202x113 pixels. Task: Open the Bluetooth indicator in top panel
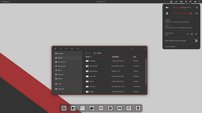pos(186,2)
